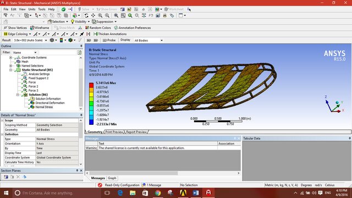Click the refresh filter icon in Outline
The image size is (352, 198).
79,52
